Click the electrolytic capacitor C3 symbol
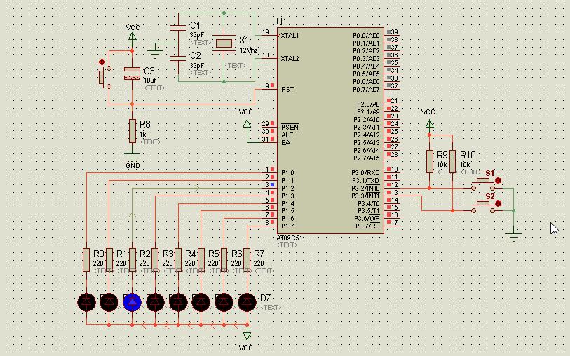The image size is (570, 356). pos(132,74)
